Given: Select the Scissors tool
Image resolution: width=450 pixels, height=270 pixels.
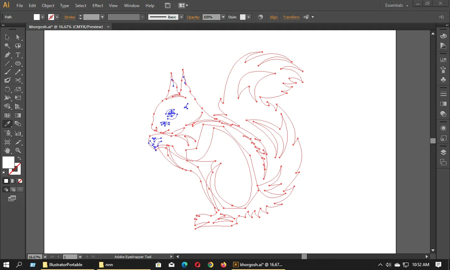Looking at the screenshot, I should point(18,81).
